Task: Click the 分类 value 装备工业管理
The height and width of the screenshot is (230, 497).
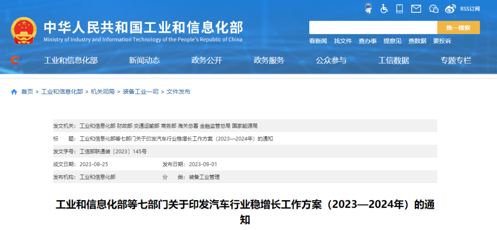Action: pyautogui.click(x=204, y=177)
